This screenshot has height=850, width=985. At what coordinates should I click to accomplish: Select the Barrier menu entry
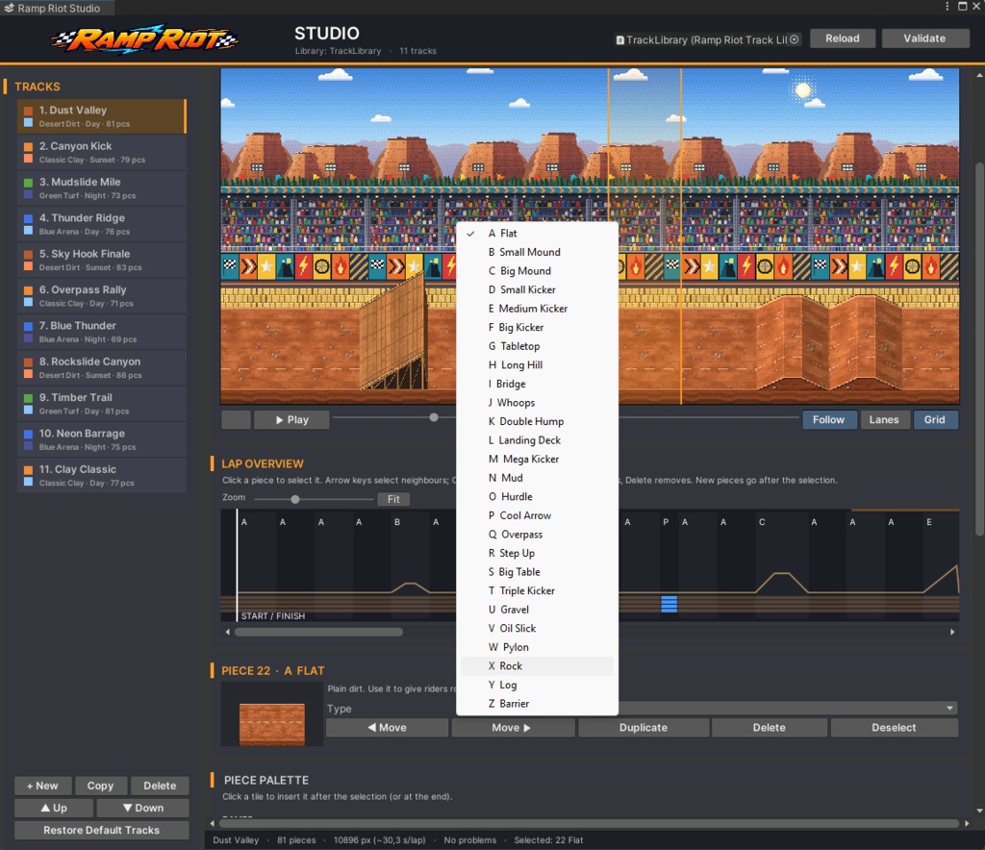pyautogui.click(x=537, y=704)
